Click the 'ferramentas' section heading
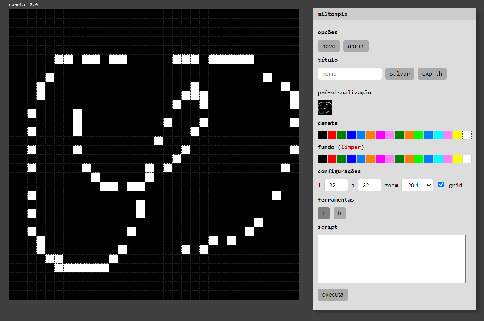The width and height of the screenshot is (484, 321). click(336, 199)
